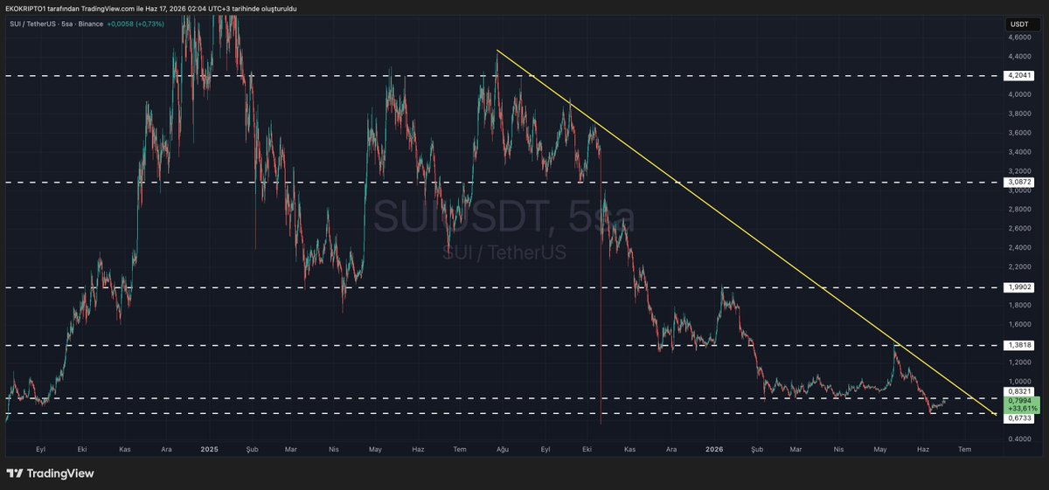Click the EKOKRIPTO1 attribution header text
This screenshot has width=1049, height=490.
pos(151,8)
